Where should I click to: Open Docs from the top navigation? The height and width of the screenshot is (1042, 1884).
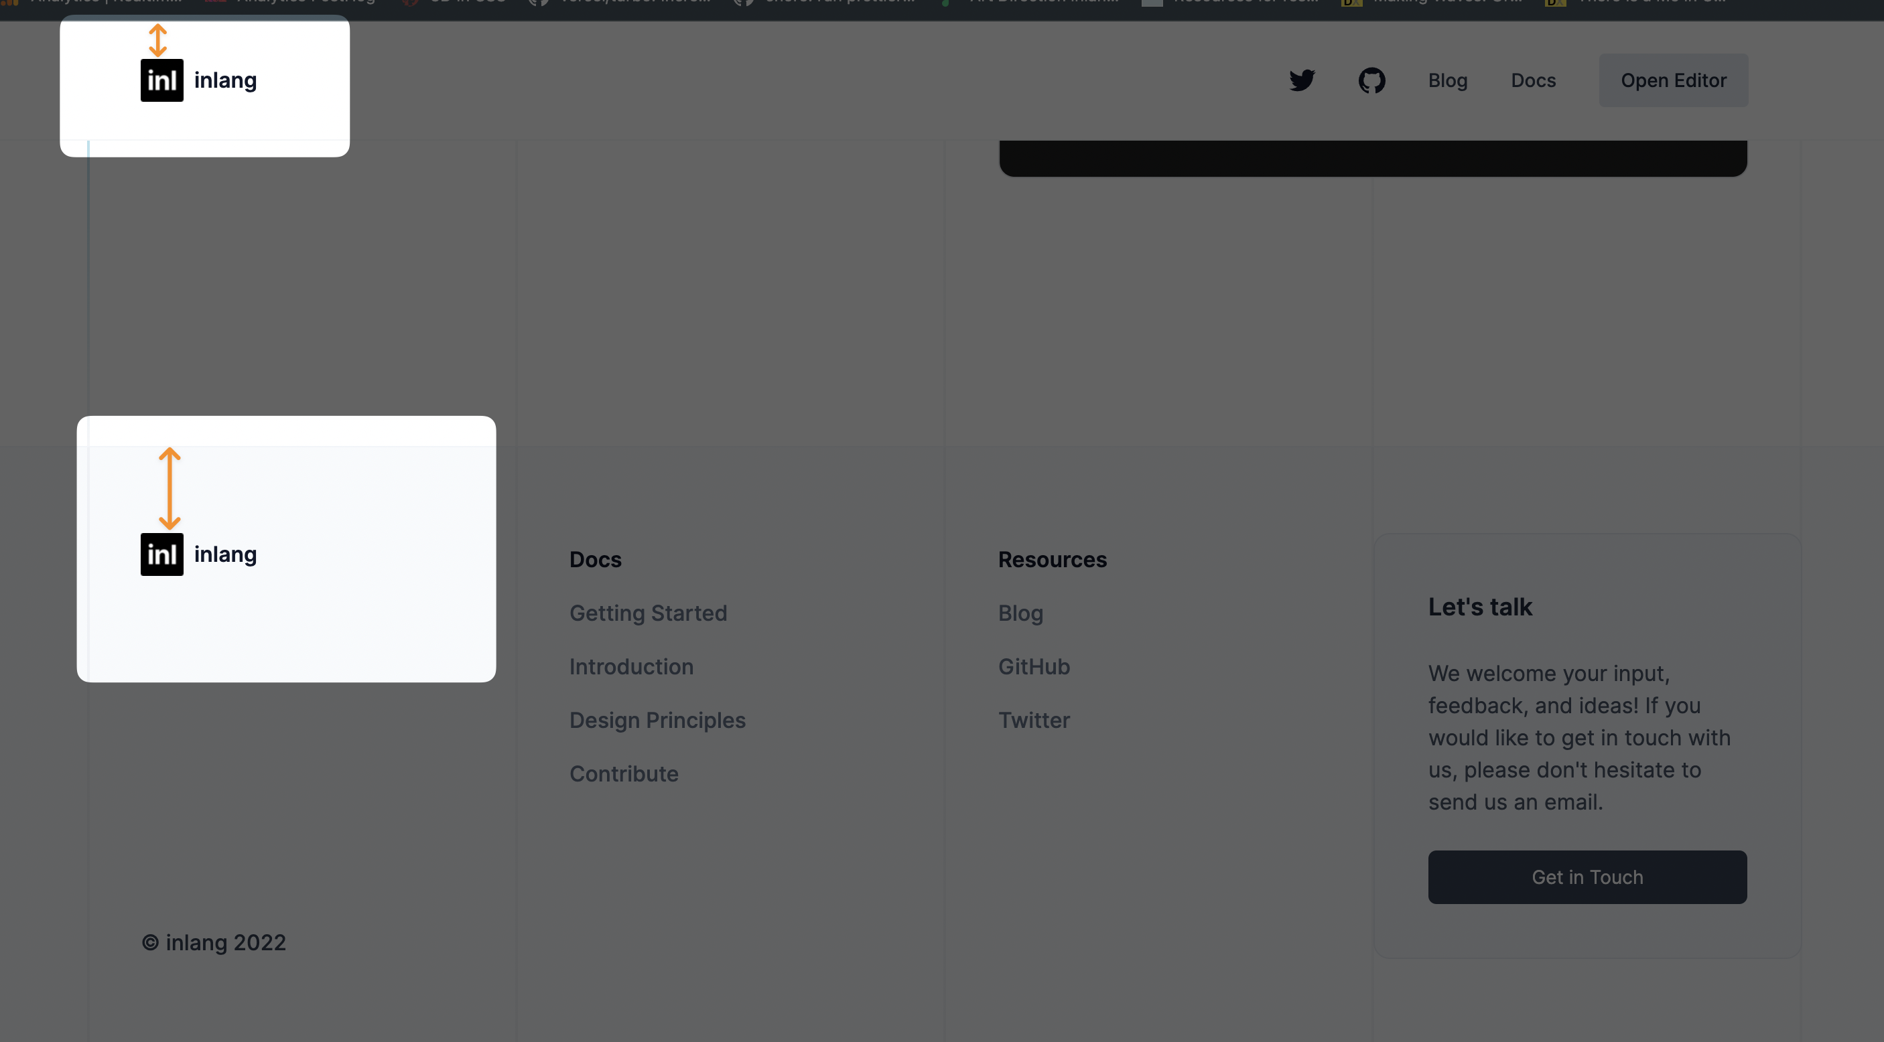1533,80
